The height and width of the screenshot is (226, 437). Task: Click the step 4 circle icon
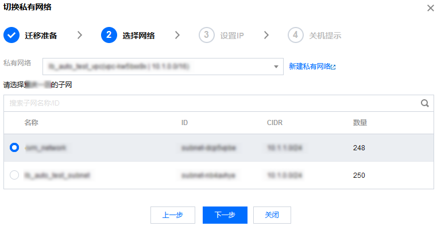pyautogui.click(x=295, y=35)
